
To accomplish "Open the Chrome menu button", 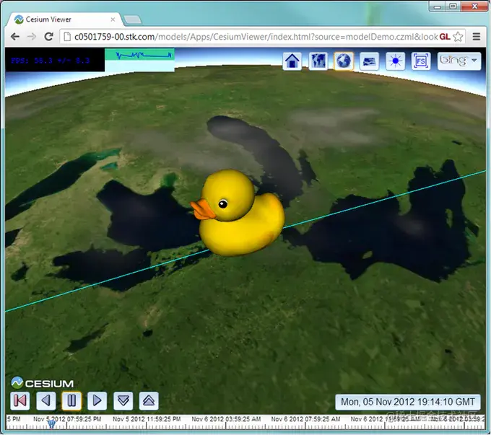I will click(x=477, y=37).
